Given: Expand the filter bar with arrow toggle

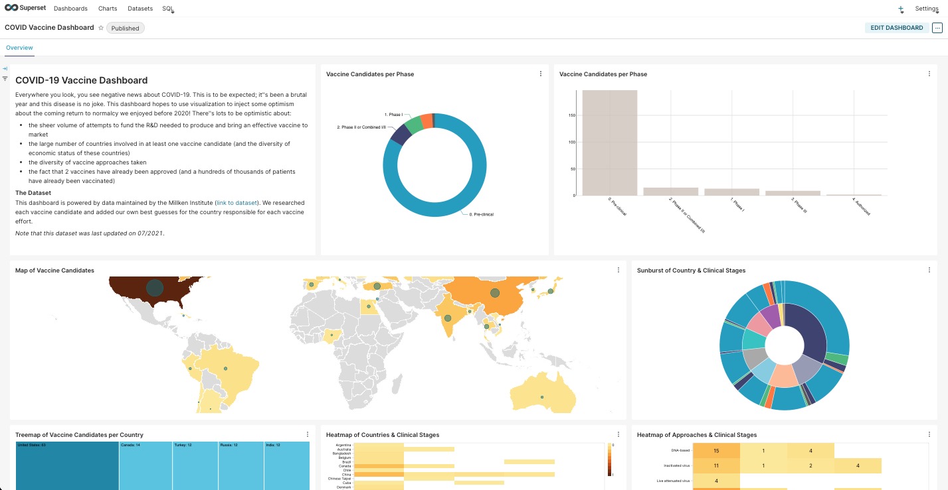Looking at the screenshot, I should [5, 68].
